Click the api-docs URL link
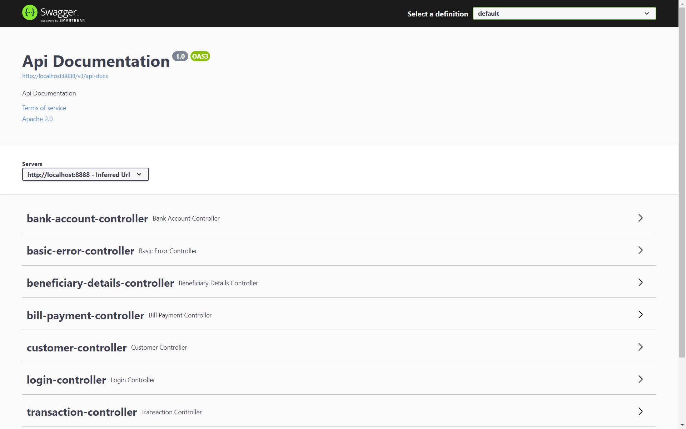The height and width of the screenshot is (429, 686). click(x=65, y=76)
